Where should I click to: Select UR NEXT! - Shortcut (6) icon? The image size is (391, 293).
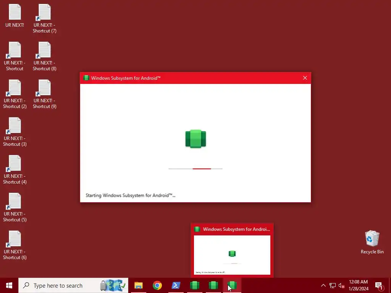15,245
